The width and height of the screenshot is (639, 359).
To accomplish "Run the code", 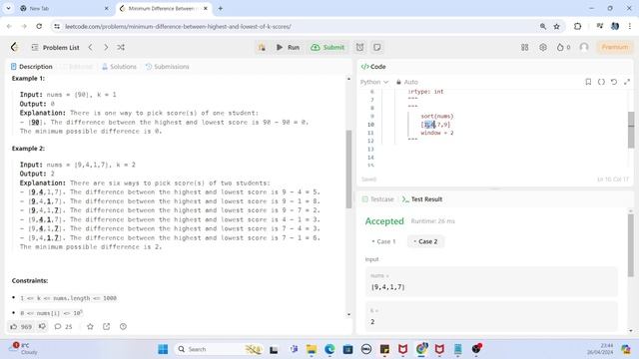I will point(289,47).
